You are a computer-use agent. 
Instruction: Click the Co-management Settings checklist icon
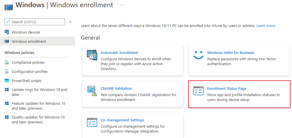click(x=92, y=123)
